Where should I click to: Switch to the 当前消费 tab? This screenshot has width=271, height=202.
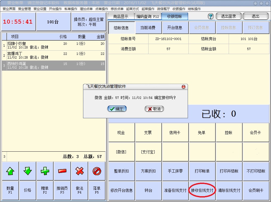coord(148,28)
